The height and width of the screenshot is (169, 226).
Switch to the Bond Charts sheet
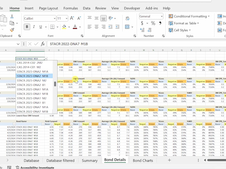click(x=143, y=161)
